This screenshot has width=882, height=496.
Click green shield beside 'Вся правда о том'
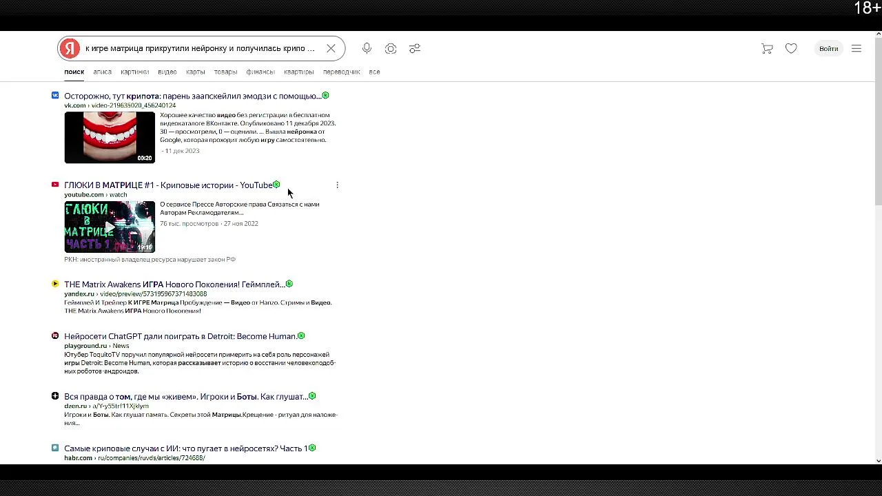(x=312, y=396)
